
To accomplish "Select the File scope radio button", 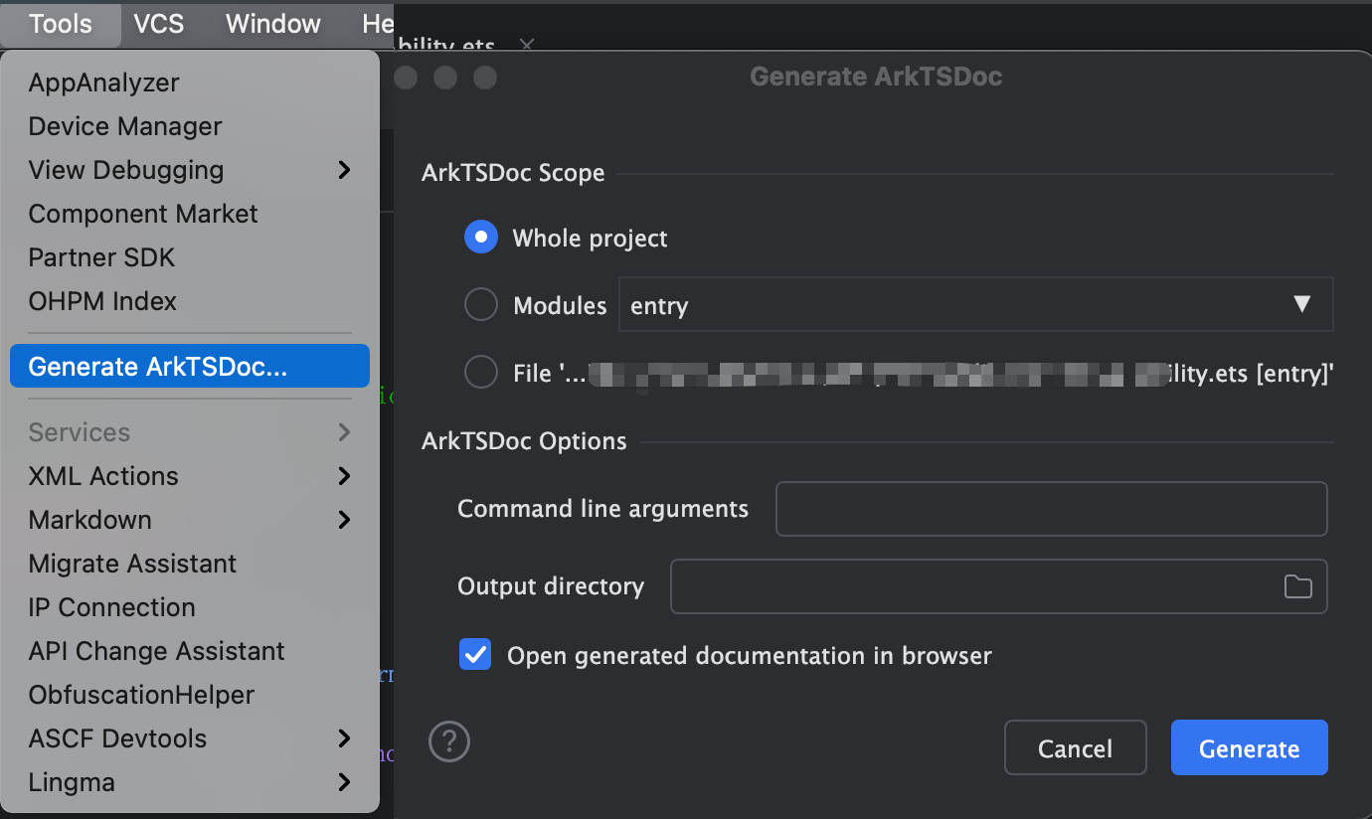I will (x=481, y=373).
